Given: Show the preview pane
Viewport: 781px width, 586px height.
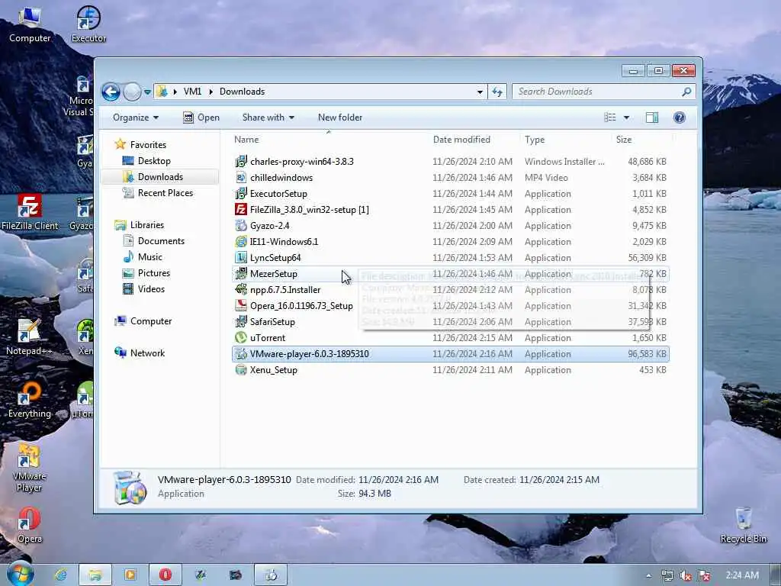Looking at the screenshot, I should pyautogui.click(x=652, y=118).
